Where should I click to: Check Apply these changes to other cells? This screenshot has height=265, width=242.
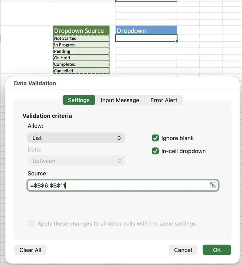[x=31, y=224]
